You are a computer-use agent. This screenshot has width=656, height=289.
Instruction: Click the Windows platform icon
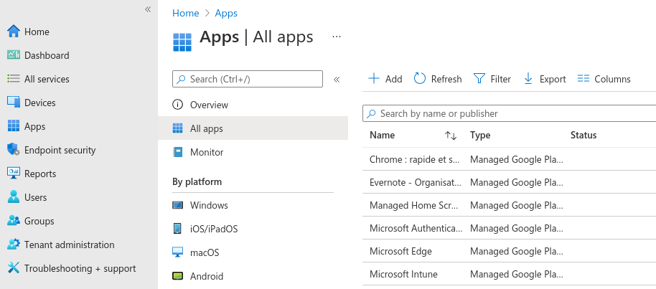pos(177,205)
